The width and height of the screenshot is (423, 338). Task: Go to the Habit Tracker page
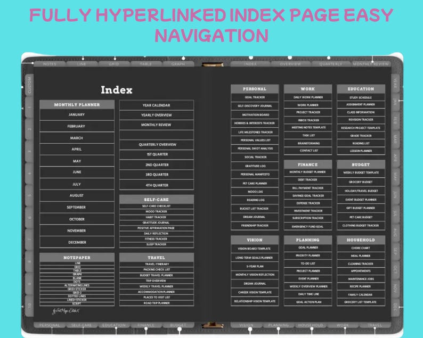coord(157,217)
